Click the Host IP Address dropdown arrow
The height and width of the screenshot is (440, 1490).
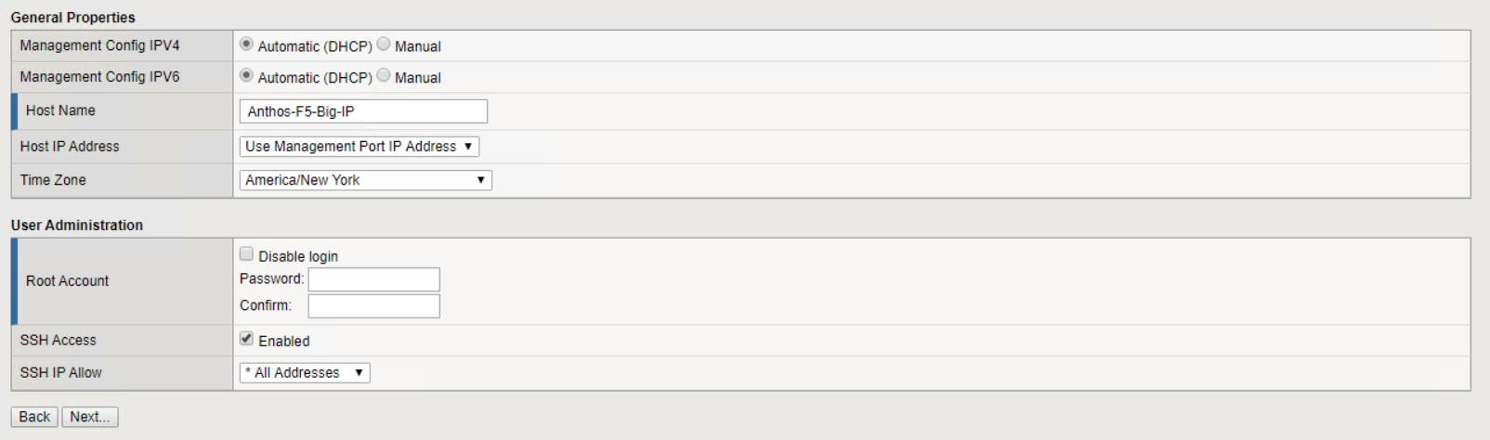[x=468, y=147]
